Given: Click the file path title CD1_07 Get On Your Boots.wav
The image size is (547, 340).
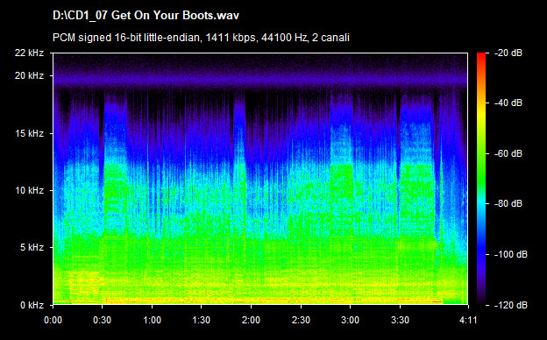Looking at the screenshot, I should click(146, 16).
